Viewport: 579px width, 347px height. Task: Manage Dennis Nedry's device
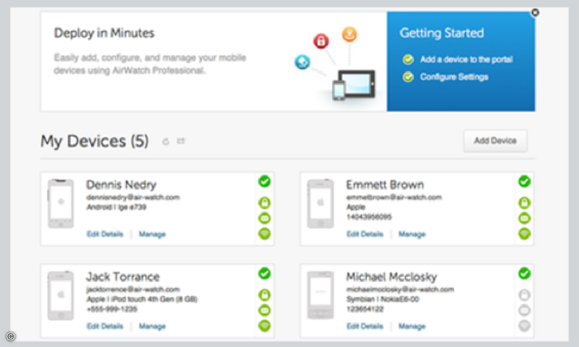click(152, 234)
